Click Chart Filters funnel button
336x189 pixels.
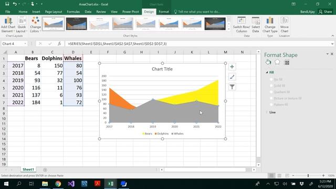pyautogui.click(x=232, y=87)
